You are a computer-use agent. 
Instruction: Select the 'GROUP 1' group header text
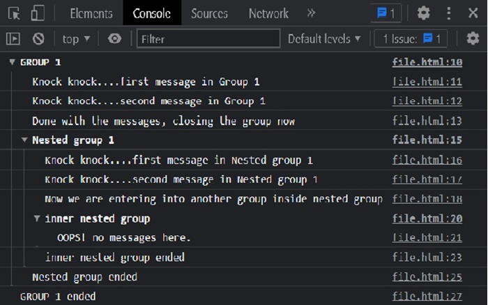(40, 62)
